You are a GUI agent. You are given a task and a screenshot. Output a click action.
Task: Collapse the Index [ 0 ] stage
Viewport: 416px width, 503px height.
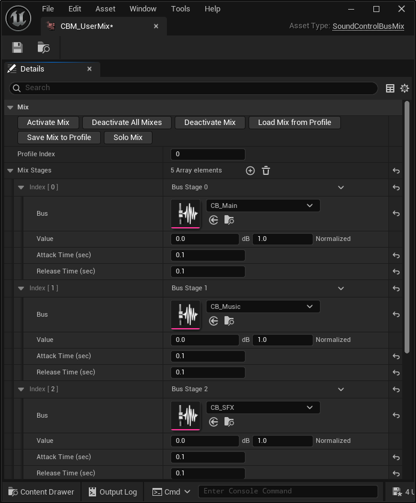(21, 187)
